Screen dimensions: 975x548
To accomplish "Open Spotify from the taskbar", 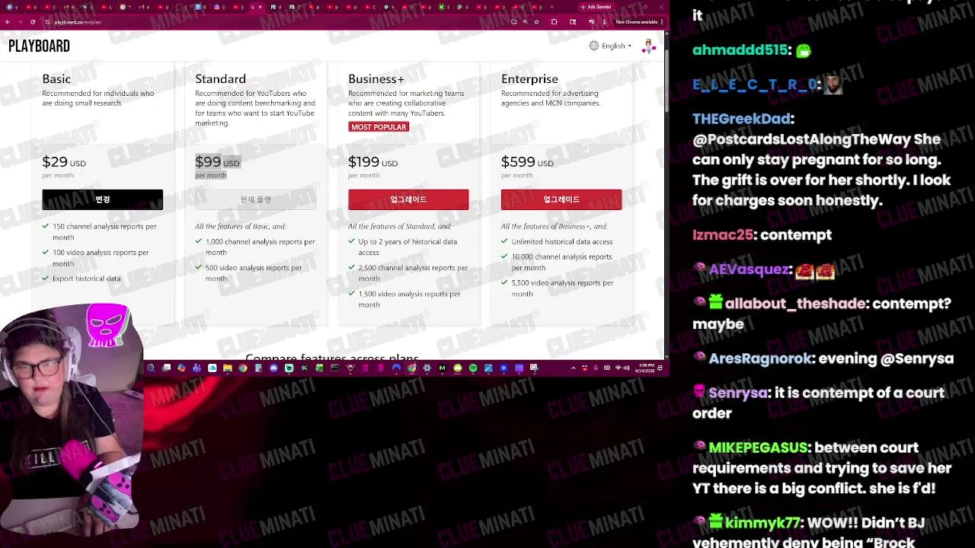I will click(473, 368).
